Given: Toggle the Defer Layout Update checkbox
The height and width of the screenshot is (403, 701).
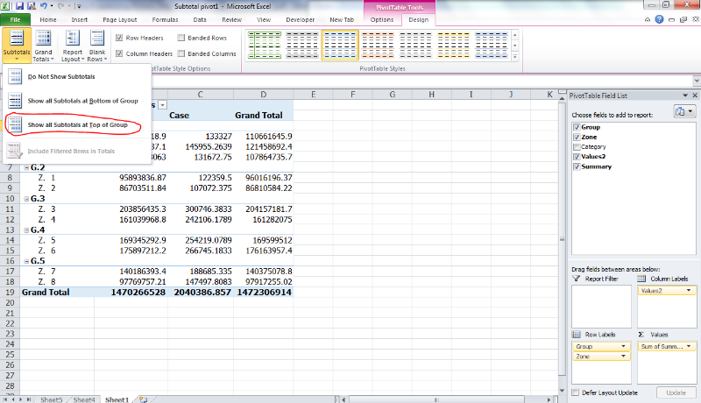Looking at the screenshot, I should pyautogui.click(x=575, y=392).
